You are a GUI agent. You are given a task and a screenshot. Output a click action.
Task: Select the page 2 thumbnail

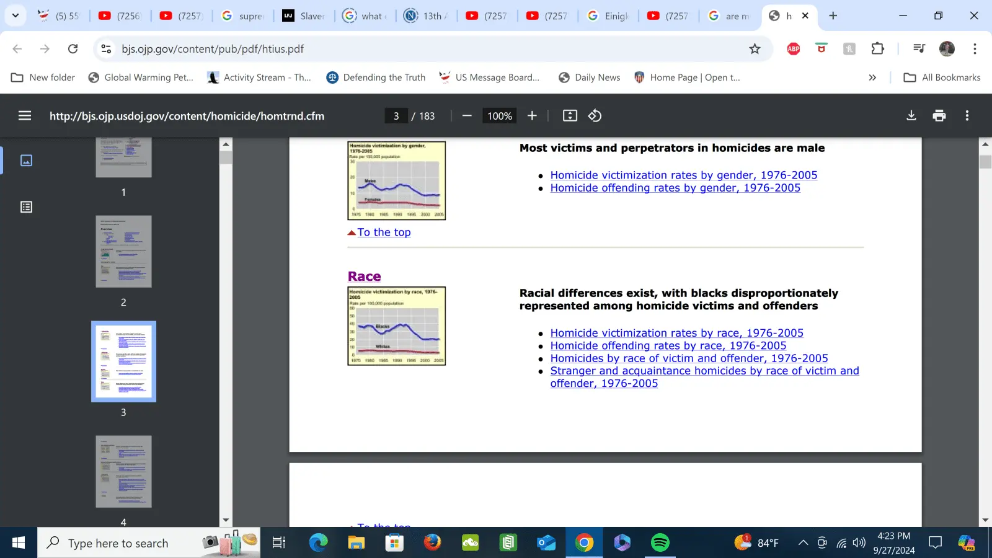pos(123,252)
